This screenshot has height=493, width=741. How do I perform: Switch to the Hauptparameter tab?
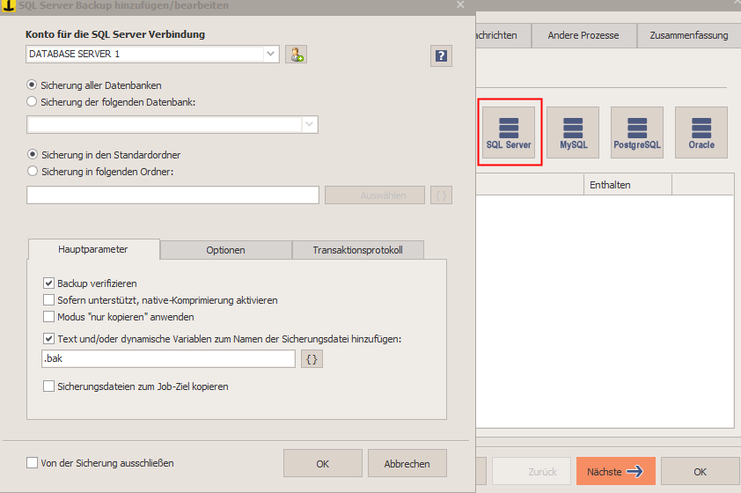coord(93,249)
